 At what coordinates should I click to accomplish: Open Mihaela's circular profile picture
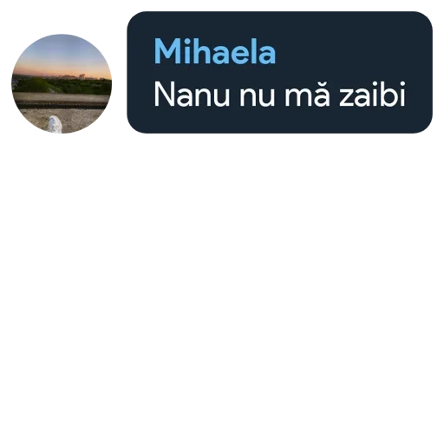pos(62,84)
